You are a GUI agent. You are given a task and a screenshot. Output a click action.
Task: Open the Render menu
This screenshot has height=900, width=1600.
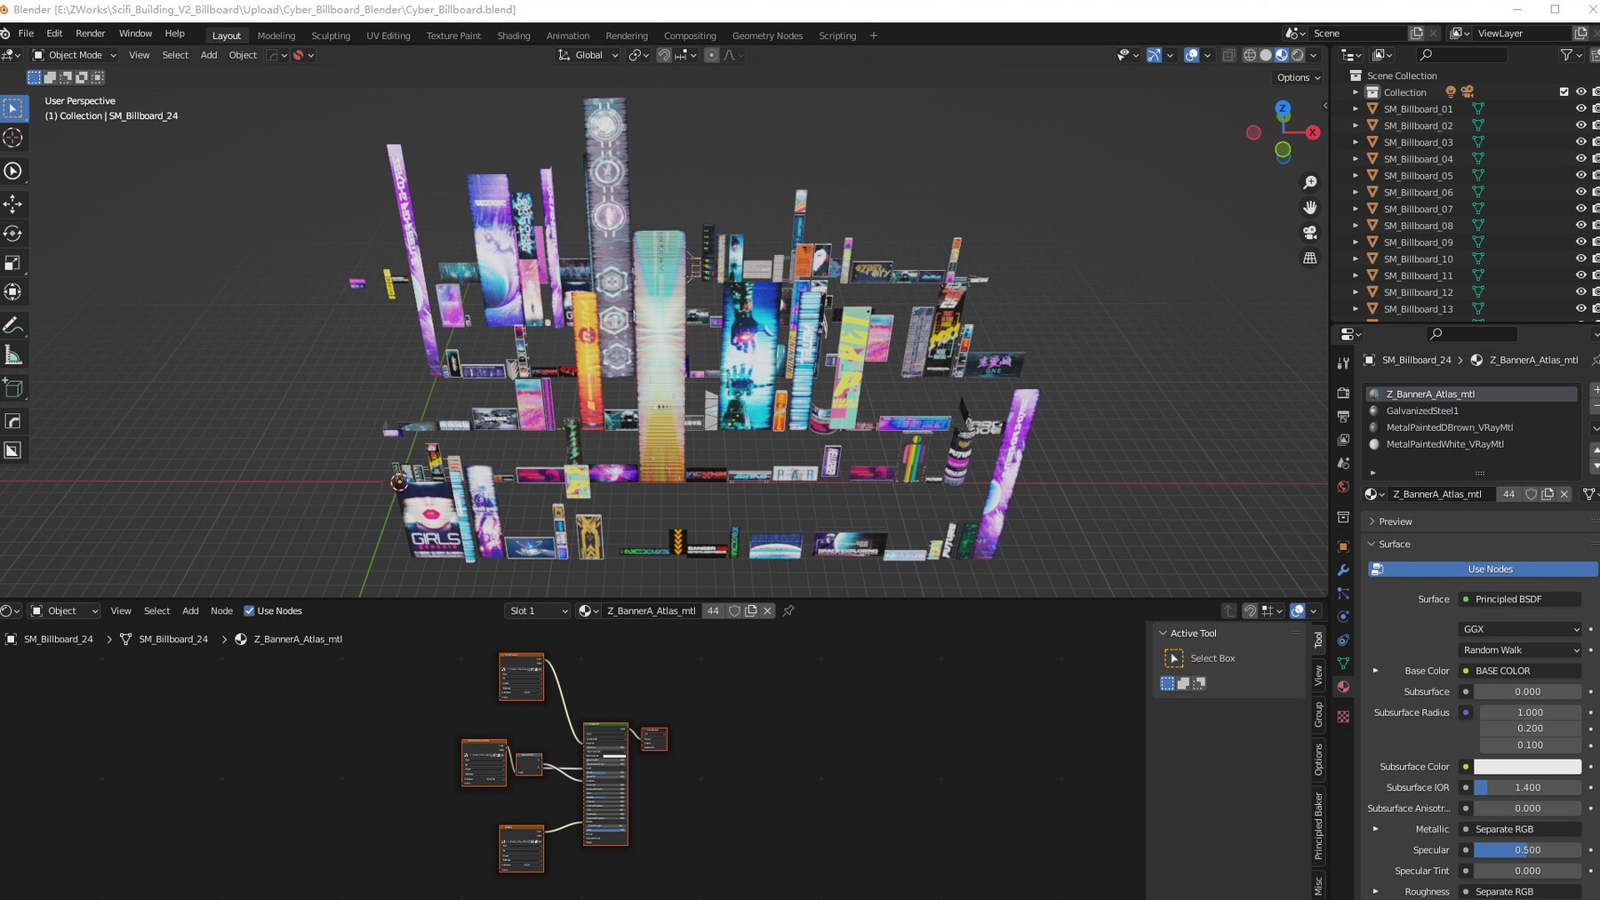click(90, 34)
